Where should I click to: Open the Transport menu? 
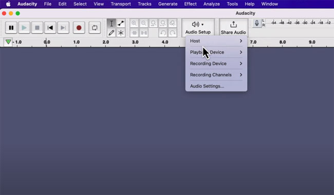pos(121,4)
